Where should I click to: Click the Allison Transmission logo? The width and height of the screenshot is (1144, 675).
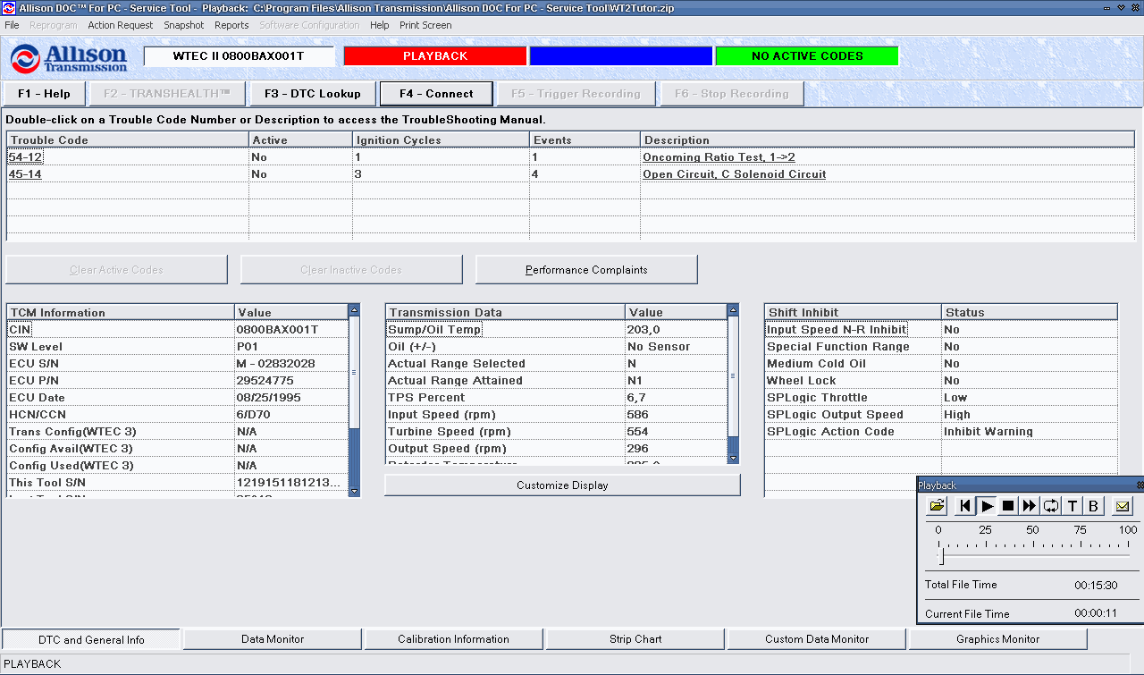69,59
